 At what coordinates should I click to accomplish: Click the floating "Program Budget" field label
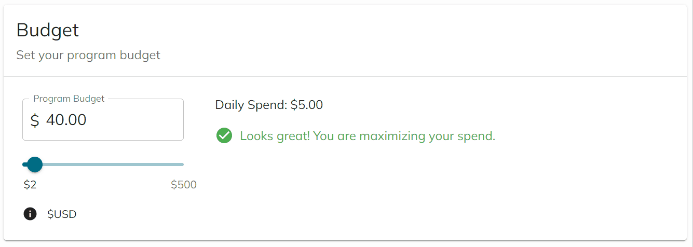(69, 99)
